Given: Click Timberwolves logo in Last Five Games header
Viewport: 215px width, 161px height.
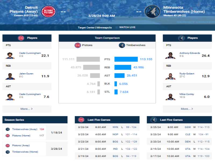Looking at the screenshot, I should (x=153, y=120).
